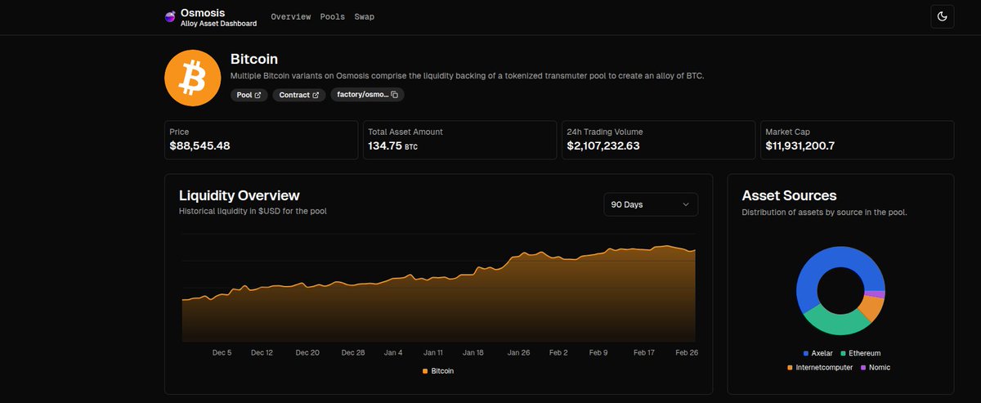Click the Dec 5 axis label
This screenshot has width=981, height=403.
click(x=222, y=352)
